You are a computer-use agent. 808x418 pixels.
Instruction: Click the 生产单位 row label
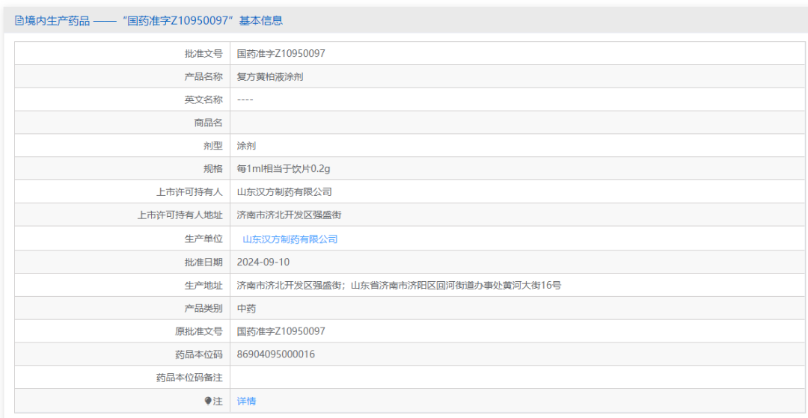tap(203, 239)
